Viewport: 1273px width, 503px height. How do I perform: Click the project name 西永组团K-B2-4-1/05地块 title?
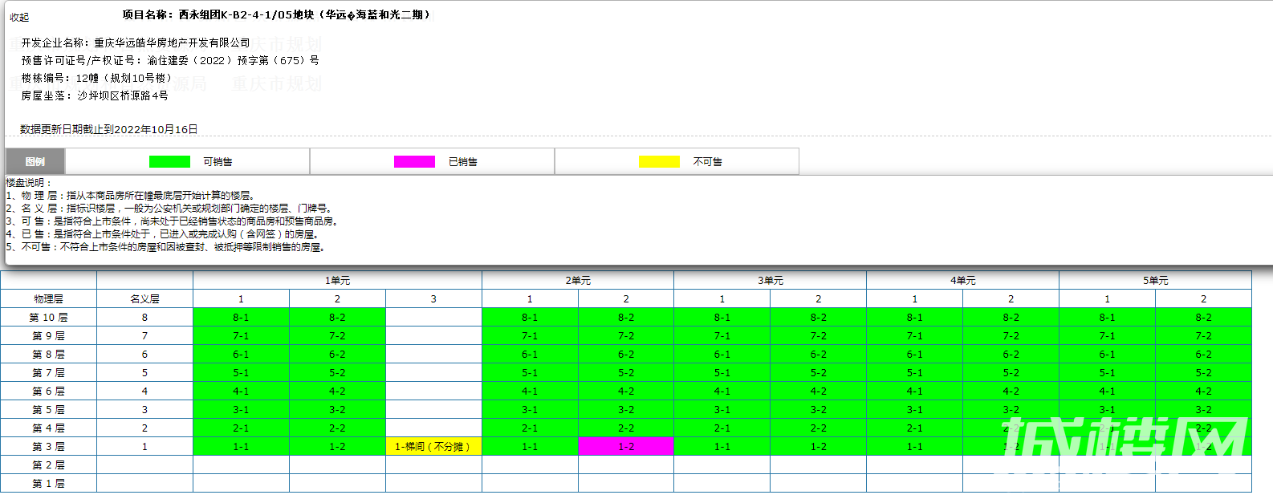(x=279, y=14)
